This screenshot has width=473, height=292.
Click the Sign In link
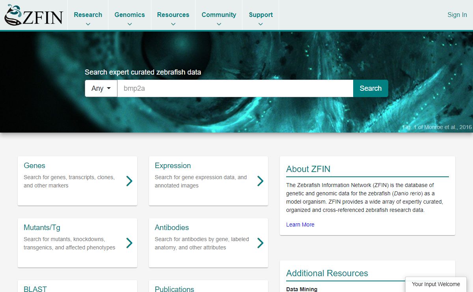click(457, 15)
